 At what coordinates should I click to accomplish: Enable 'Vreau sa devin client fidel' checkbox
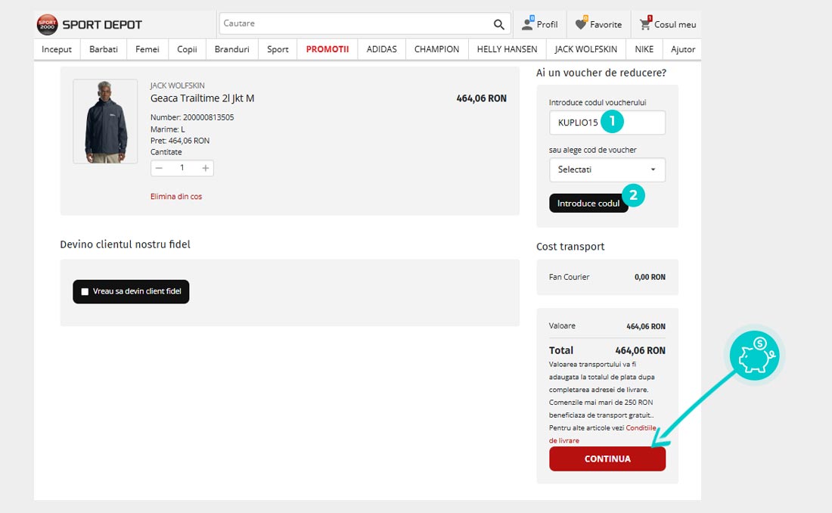point(85,291)
